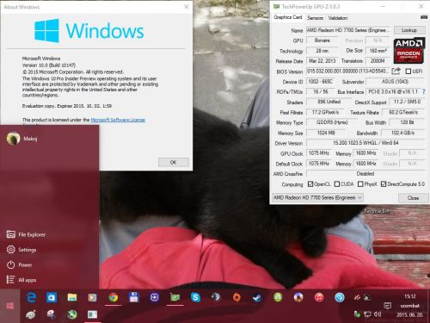The height and width of the screenshot is (323, 430).
Task: Select the Graphics Card tab in GPU-Z
Action: pos(288,17)
